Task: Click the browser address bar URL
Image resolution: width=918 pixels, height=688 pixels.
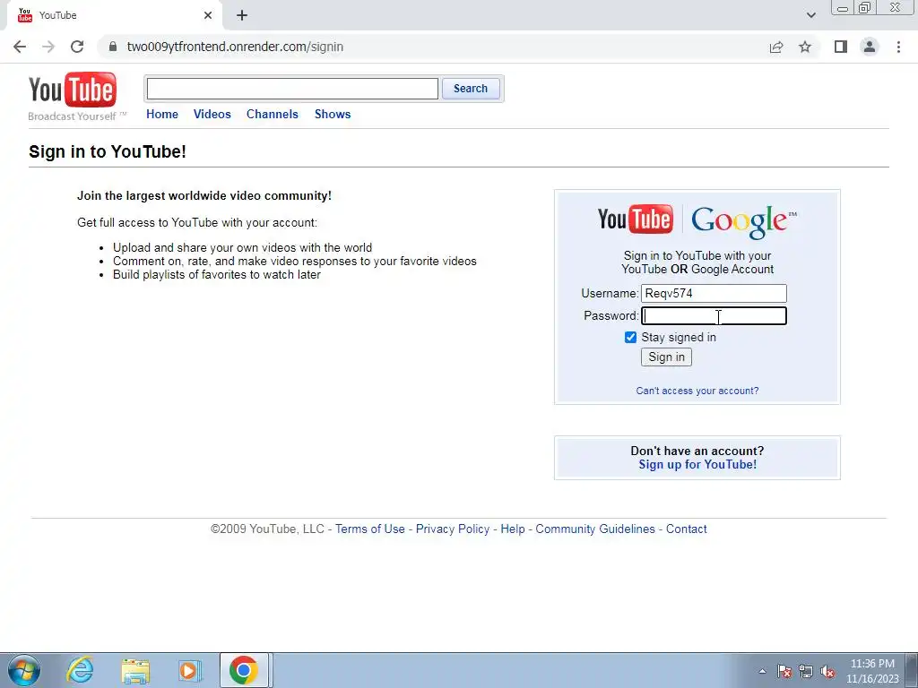Action: pyautogui.click(x=235, y=47)
